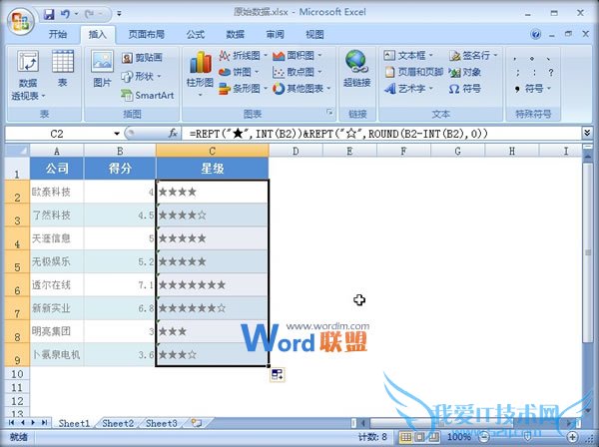Click the Select All corner button

[17, 151]
